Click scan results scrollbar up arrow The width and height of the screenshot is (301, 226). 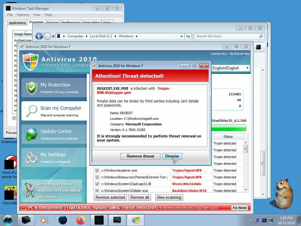pyautogui.click(x=246, y=142)
